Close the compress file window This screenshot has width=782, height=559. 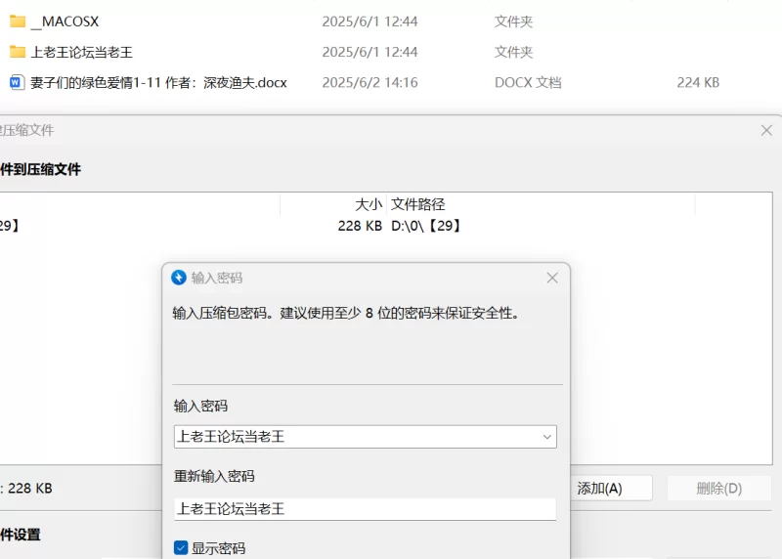[766, 131]
